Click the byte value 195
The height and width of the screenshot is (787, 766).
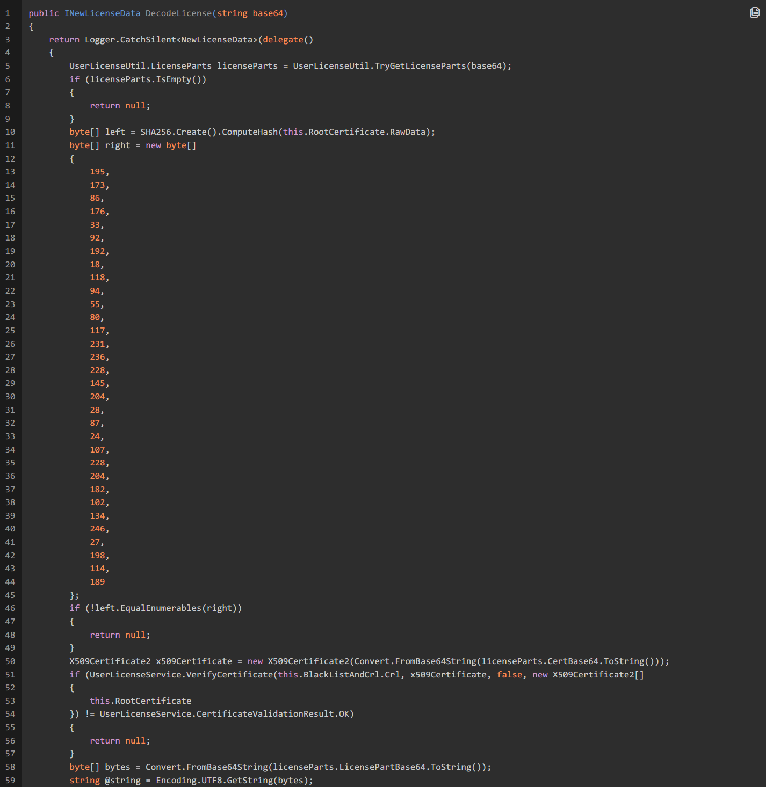click(97, 172)
